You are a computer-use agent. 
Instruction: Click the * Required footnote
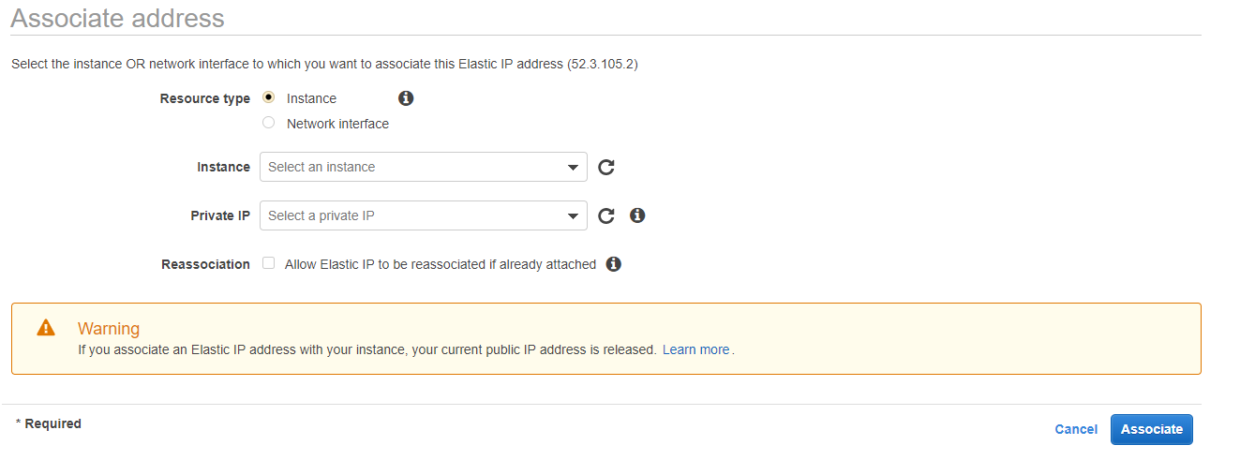coord(49,423)
